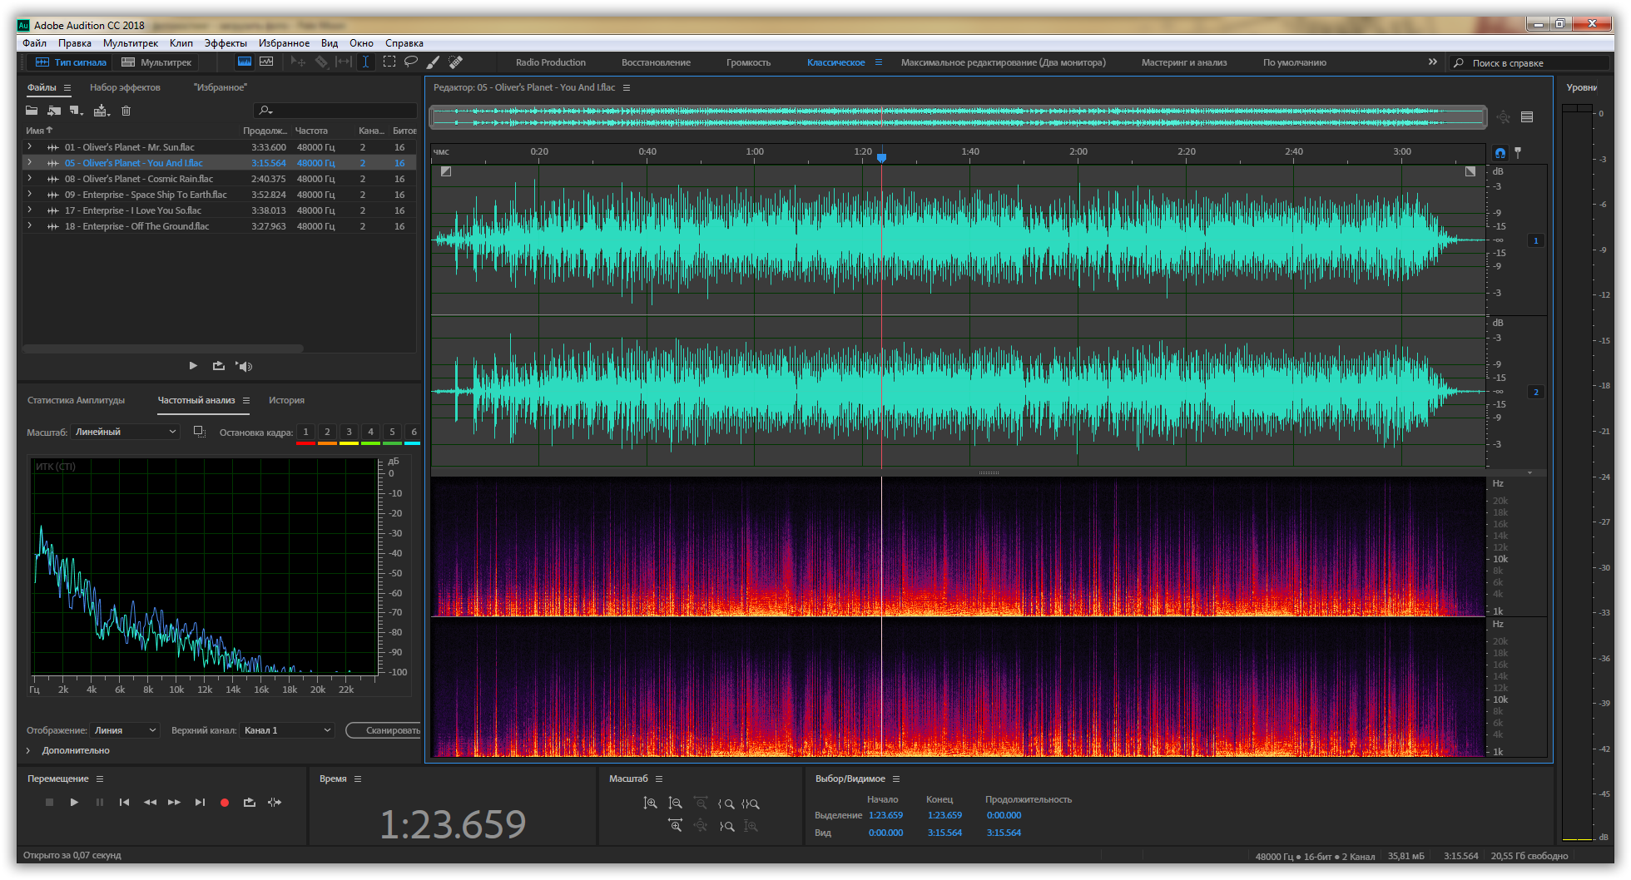The image size is (1631, 880).
Task: Open the Масштаб Линейный dropdown
Action: click(x=125, y=432)
